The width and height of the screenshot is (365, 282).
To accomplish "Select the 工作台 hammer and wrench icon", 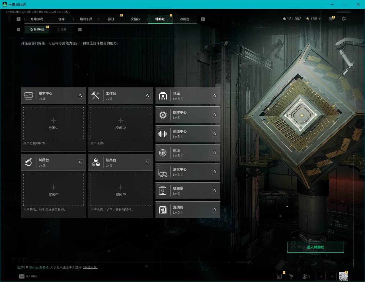I will 96,96.
